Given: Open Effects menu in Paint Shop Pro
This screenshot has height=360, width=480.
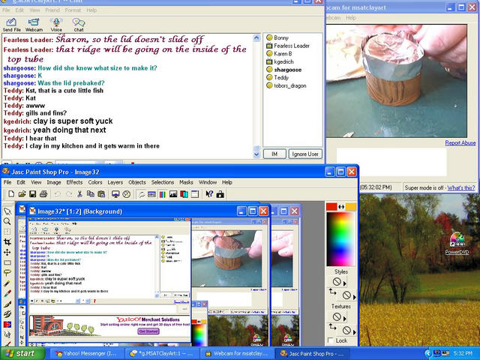Looking at the screenshot, I should [74, 182].
